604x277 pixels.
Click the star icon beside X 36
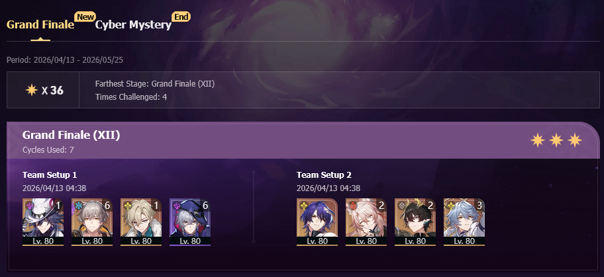31,90
